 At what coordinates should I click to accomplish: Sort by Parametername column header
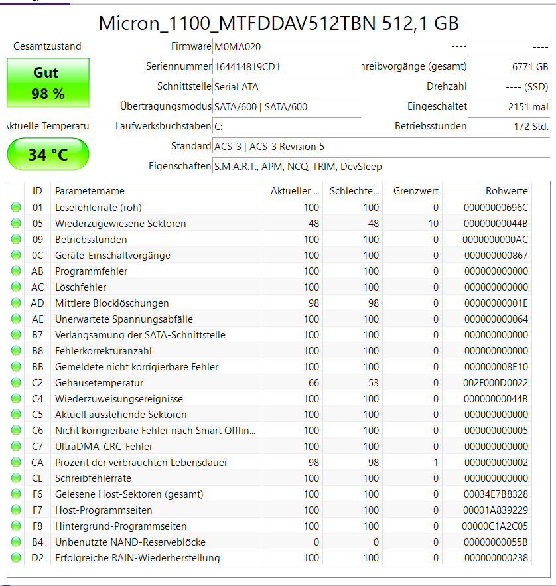157,191
